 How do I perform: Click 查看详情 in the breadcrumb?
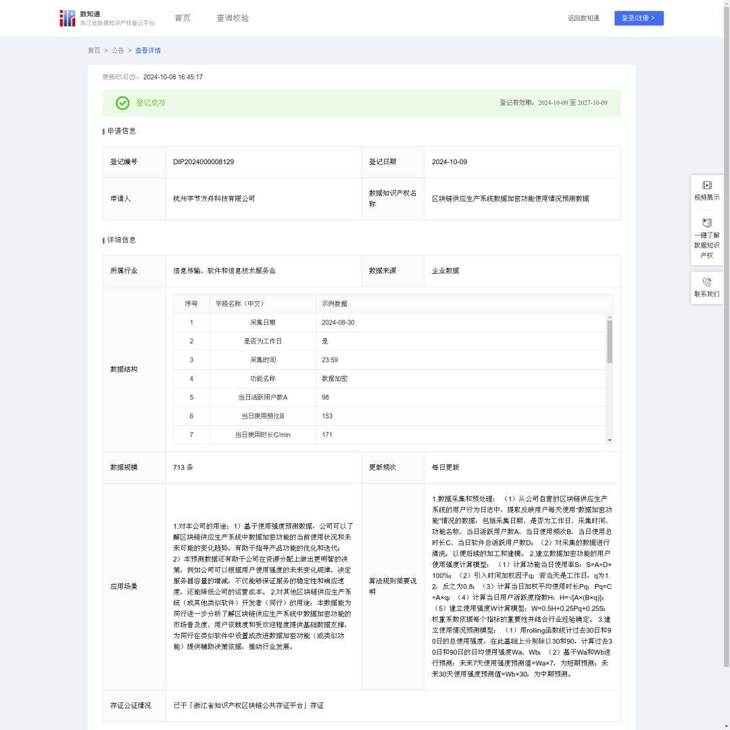147,50
